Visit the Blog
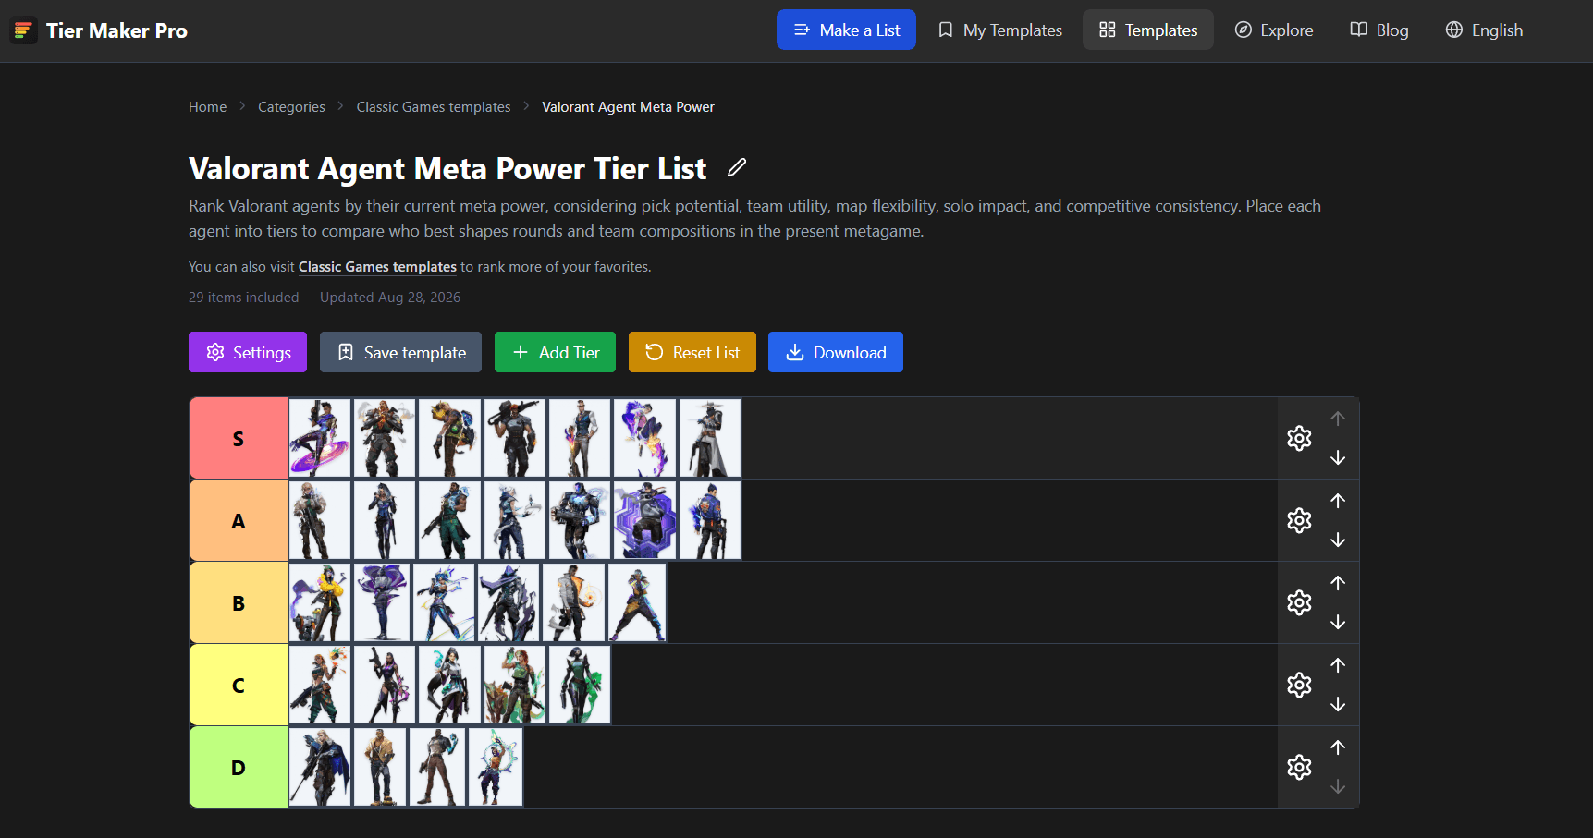This screenshot has width=1593, height=838. [1379, 30]
